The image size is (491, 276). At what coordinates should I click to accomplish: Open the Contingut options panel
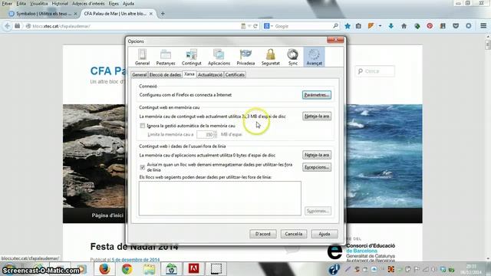191,57
